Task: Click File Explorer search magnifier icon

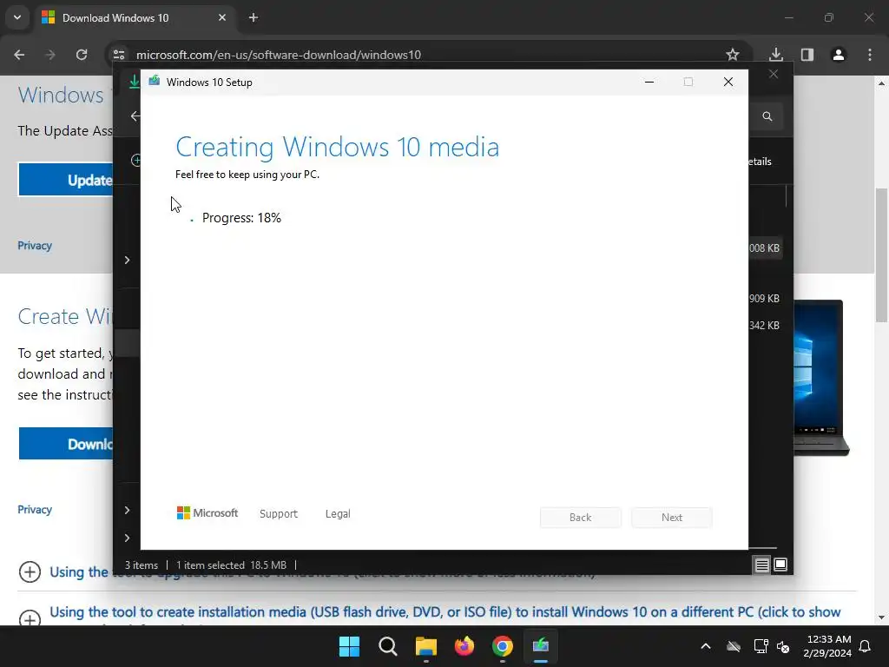Action: coord(767,116)
